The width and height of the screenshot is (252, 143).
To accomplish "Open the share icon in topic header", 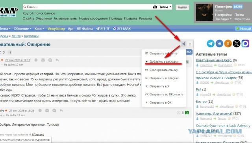I will pos(184,44).
